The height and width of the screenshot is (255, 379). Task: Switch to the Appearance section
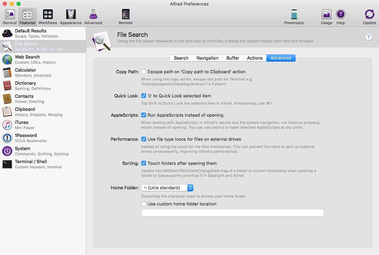pos(70,15)
